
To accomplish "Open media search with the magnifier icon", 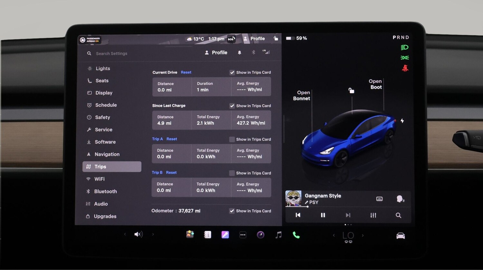I will click(398, 215).
